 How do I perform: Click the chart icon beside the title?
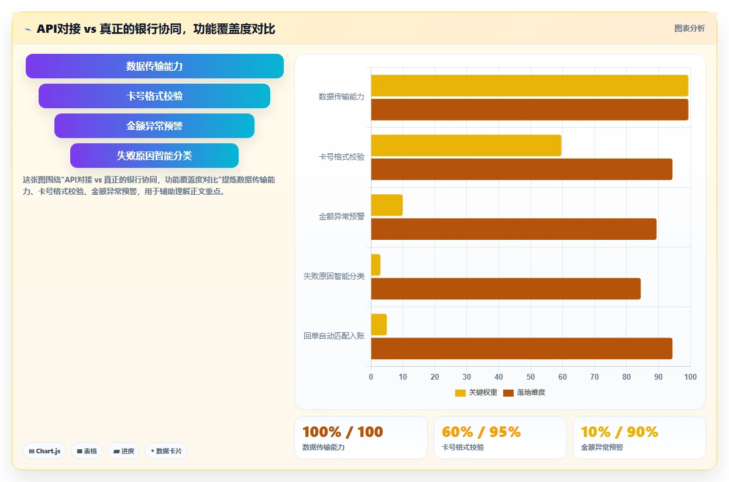tap(28, 29)
